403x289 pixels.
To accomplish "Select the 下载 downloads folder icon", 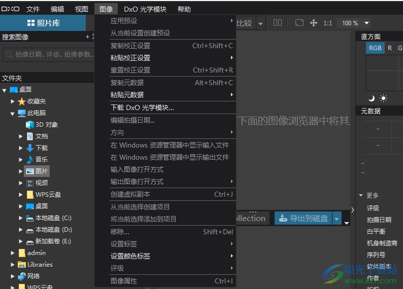I will click(30, 148).
